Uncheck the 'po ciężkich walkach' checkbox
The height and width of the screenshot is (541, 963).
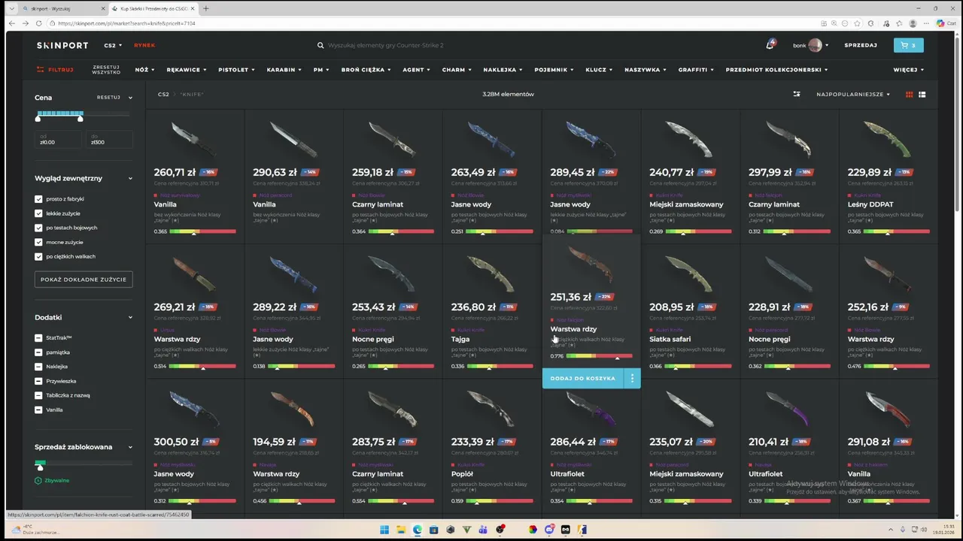[x=38, y=256]
